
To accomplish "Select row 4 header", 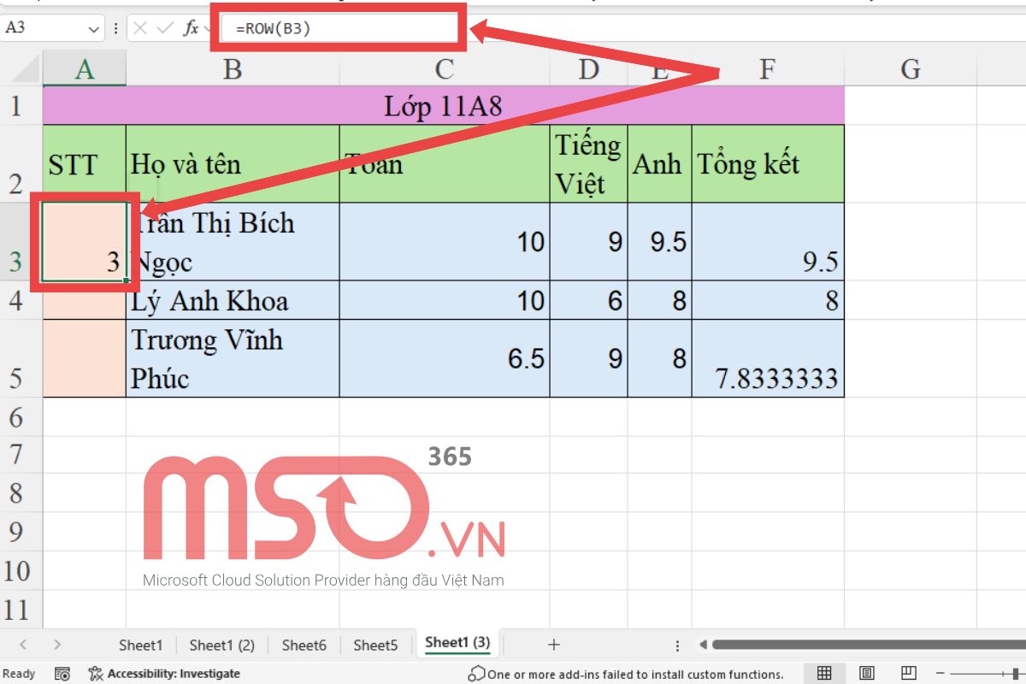I will coord(21,300).
